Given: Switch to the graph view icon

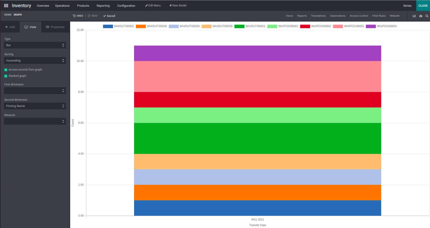Looking at the screenshot, I should (x=414, y=16).
